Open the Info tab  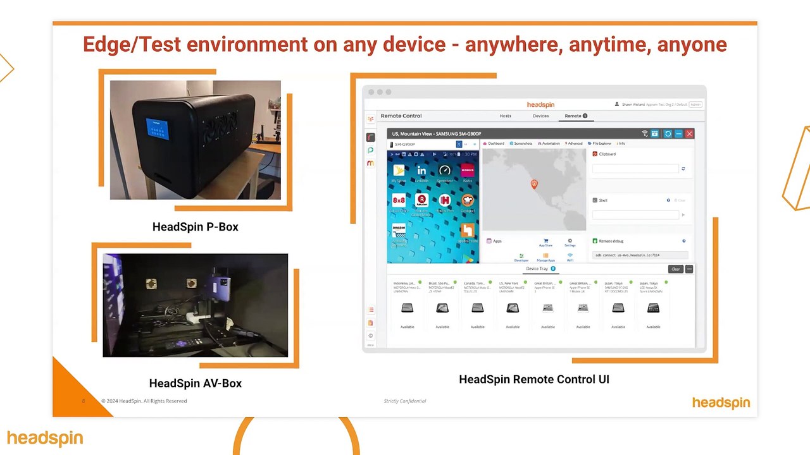(621, 143)
